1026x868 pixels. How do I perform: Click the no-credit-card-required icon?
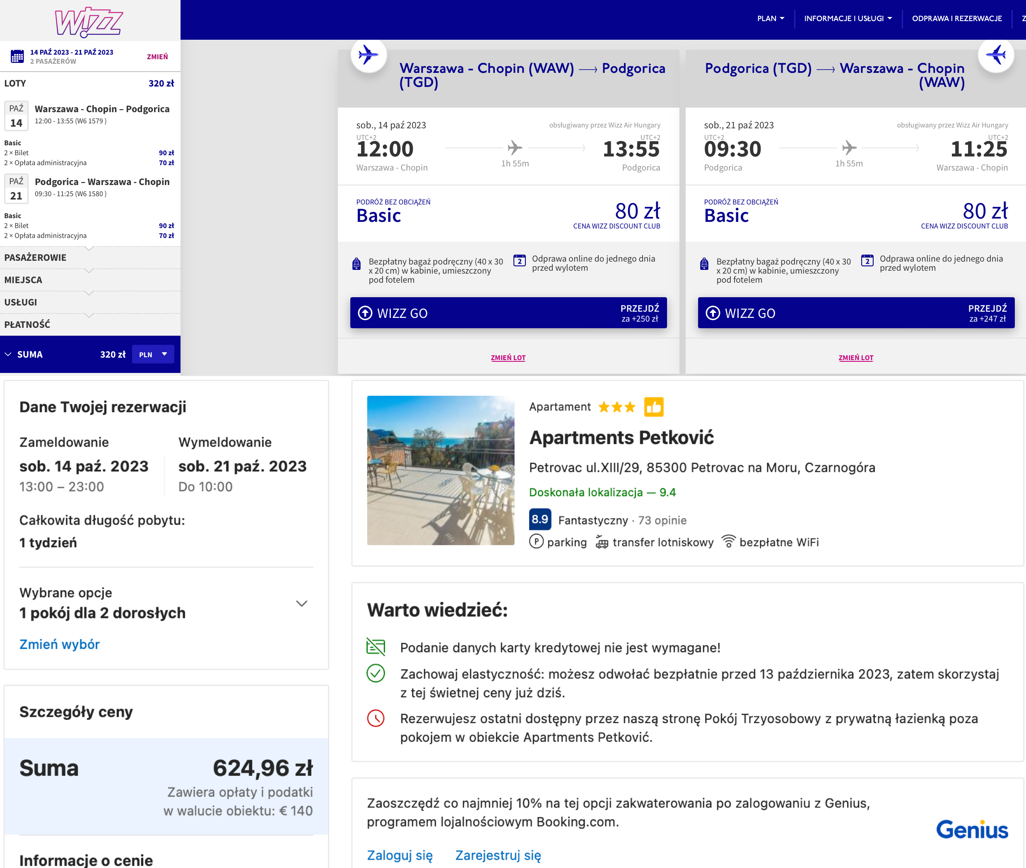click(x=376, y=647)
